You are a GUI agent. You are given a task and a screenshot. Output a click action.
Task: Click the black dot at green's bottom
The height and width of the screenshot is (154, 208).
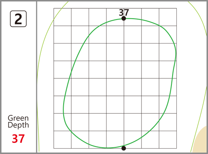point(124,148)
